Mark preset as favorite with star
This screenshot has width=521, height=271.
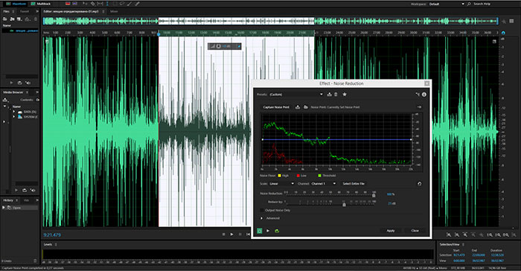345,95
